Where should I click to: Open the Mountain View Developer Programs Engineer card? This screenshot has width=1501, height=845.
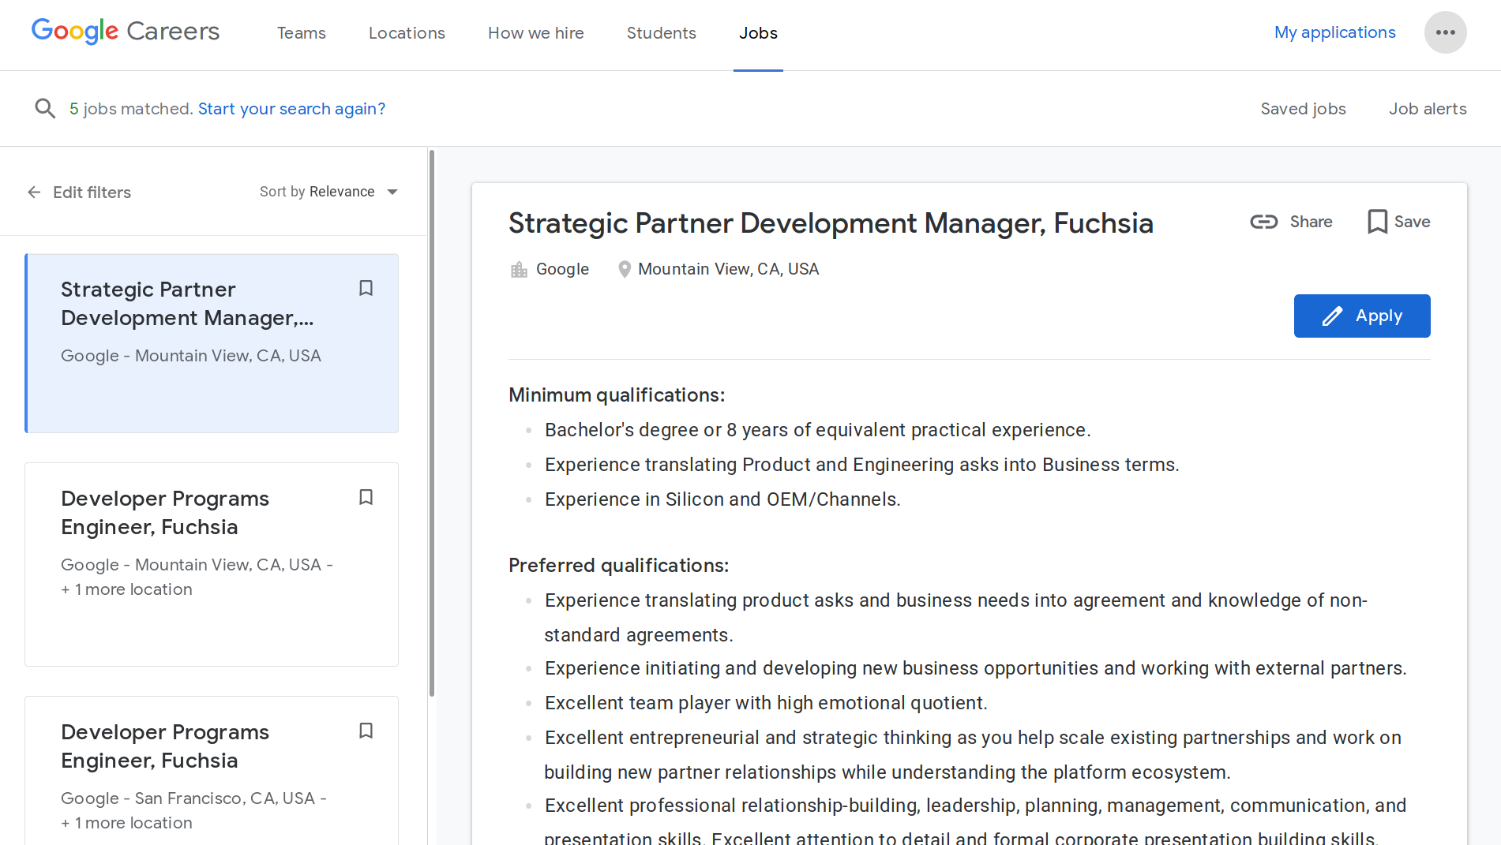click(x=212, y=564)
